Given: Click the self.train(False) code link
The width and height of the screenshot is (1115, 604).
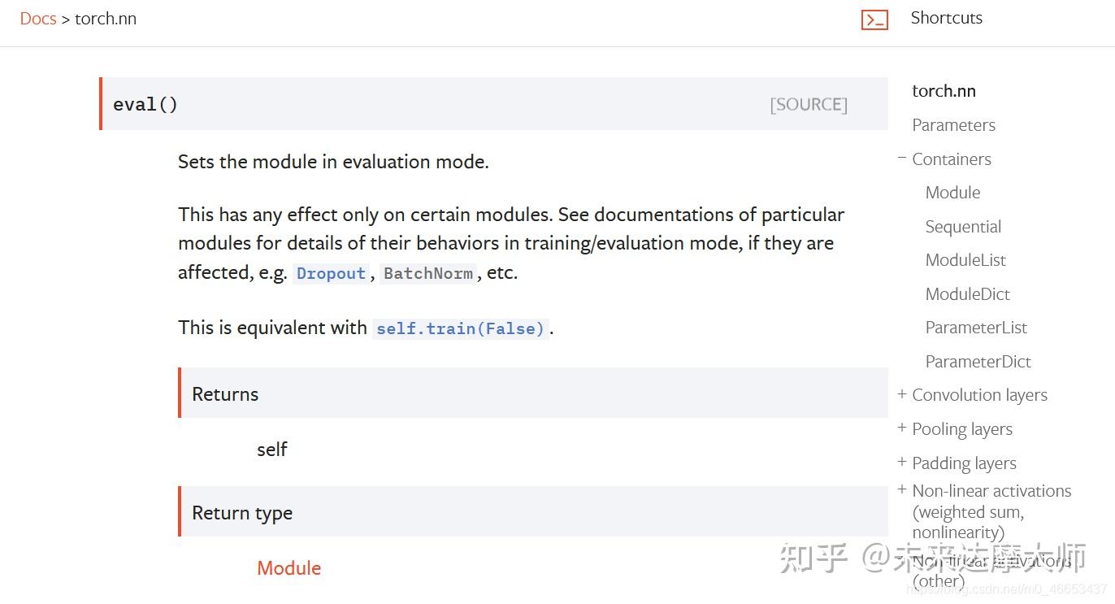Looking at the screenshot, I should (460, 328).
